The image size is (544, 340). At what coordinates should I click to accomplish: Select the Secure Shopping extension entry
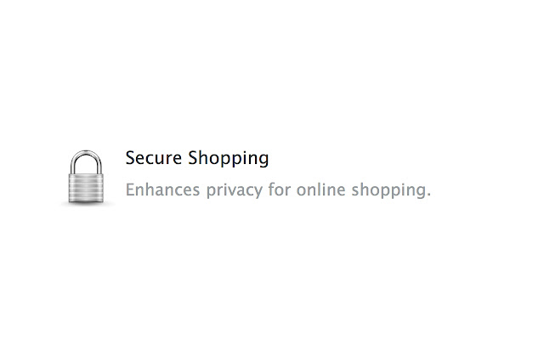click(x=246, y=174)
